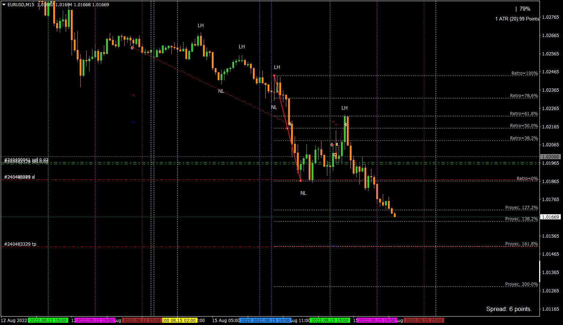Click the 1.01165 price scale value
The height and width of the screenshot is (325, 563).
[551, 309]
